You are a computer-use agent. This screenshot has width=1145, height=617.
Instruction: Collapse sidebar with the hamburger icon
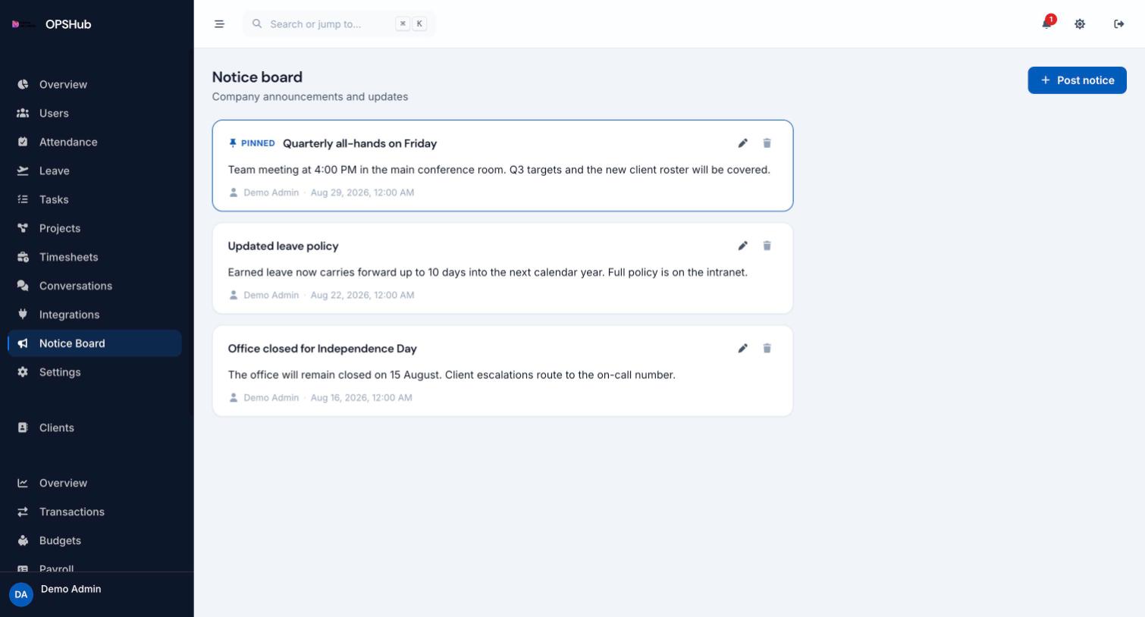(219, 24)
